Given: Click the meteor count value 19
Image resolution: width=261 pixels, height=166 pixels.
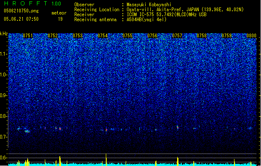Looking at the screenshot, I should point(60,19).
